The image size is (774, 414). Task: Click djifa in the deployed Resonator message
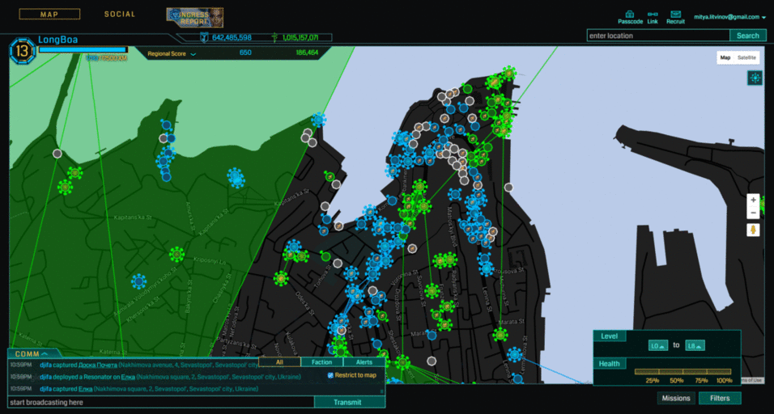46,377
